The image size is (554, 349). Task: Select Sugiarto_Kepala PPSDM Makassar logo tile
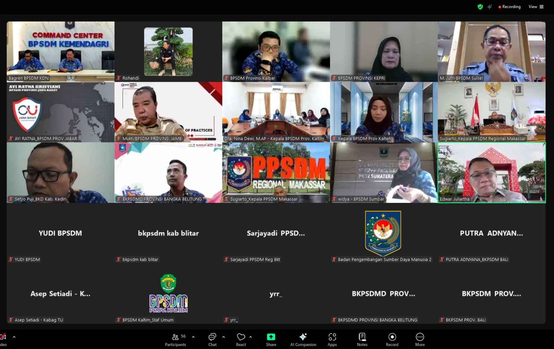pos(276,172)
